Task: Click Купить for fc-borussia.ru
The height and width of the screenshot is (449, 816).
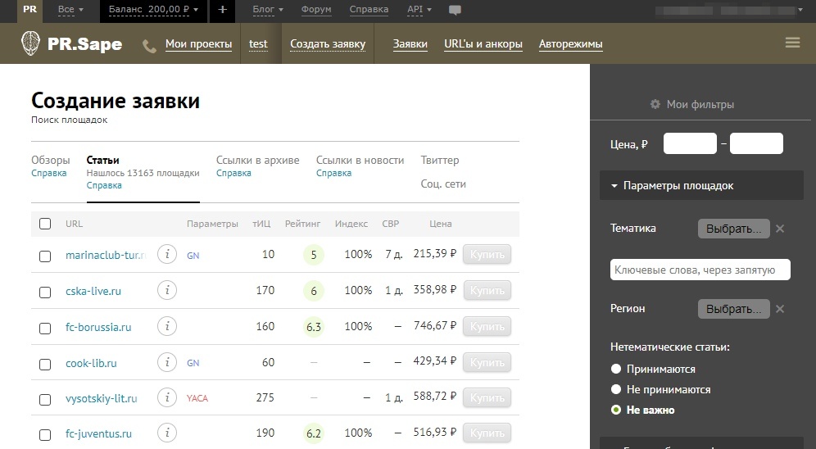Action: (487, 326)
